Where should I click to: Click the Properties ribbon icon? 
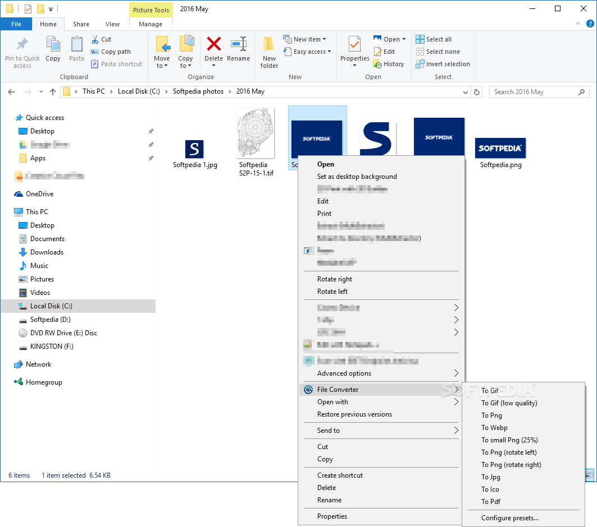click(x=354, y=44)
